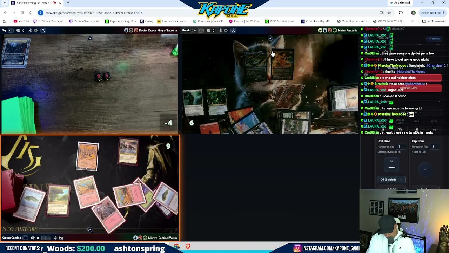Open the Convoke Play MT bookmark
Image resolution: width=449 pixels, height=253 pixels.
(317, 21)
